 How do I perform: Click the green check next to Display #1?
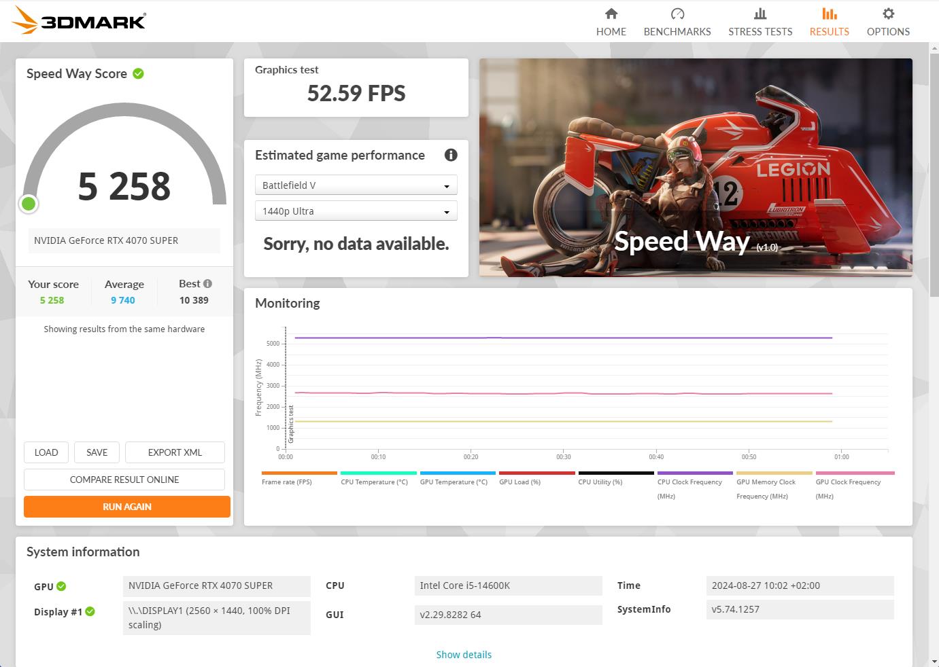pos(90,611)
